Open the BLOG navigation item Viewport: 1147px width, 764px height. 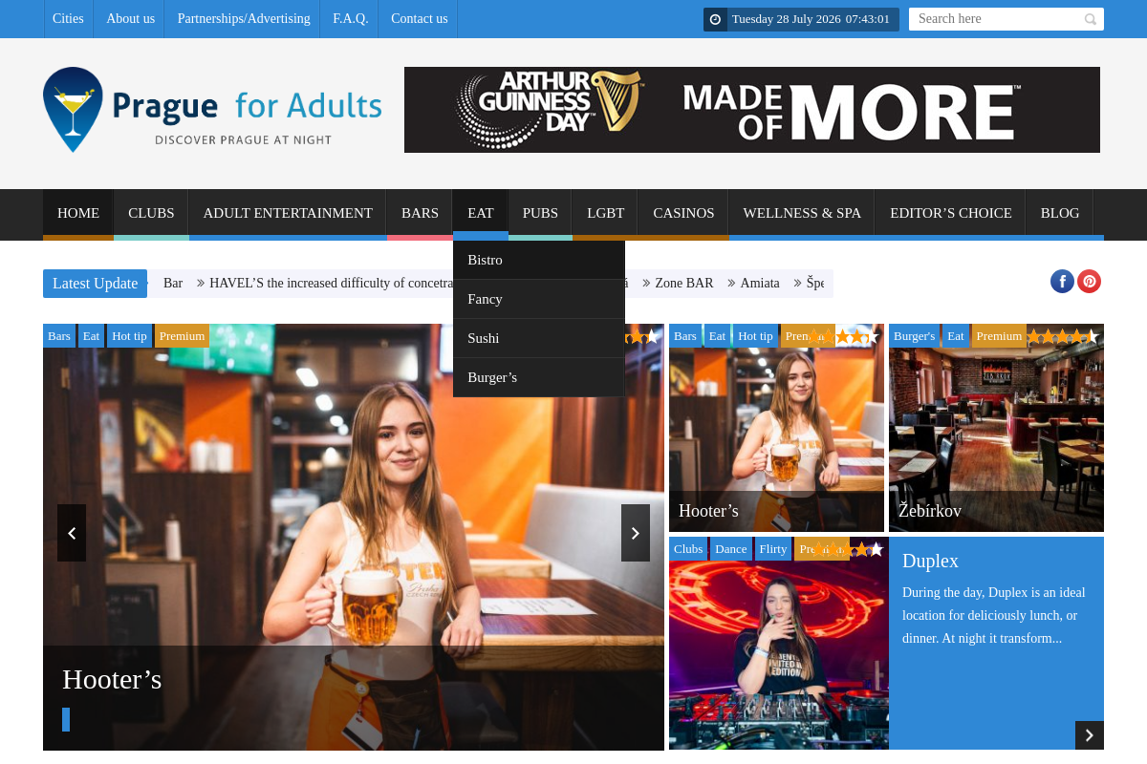coord(1060,213)
